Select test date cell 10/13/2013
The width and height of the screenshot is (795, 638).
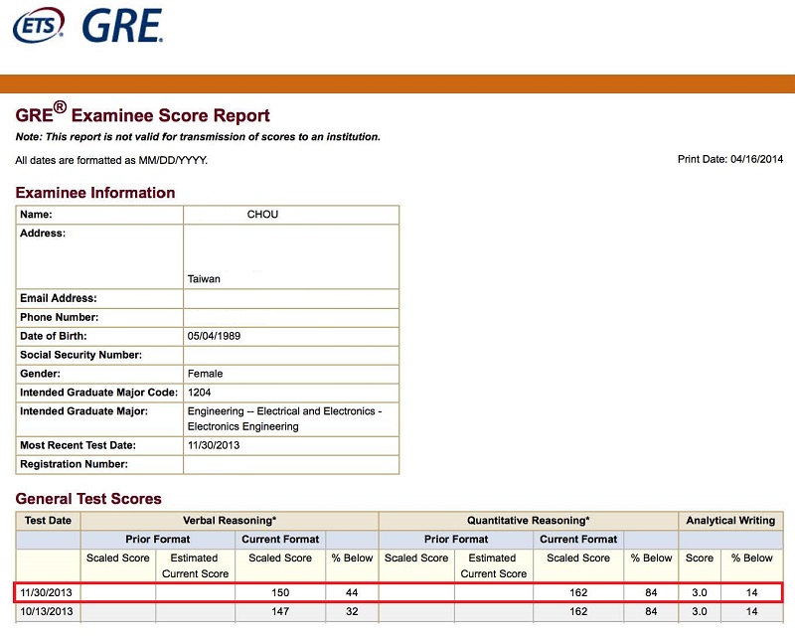46,611
